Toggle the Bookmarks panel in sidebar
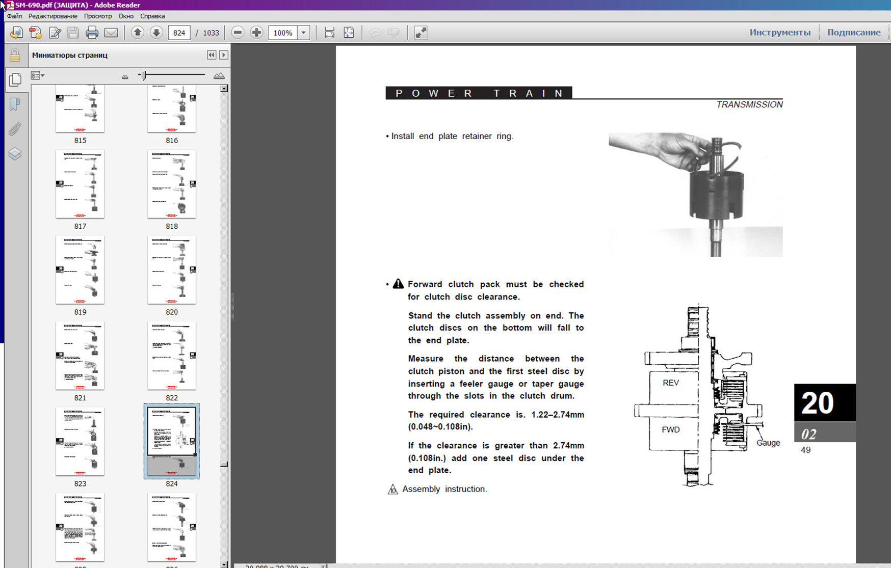This screenshot has width=891, height=568. coord(15,104)
